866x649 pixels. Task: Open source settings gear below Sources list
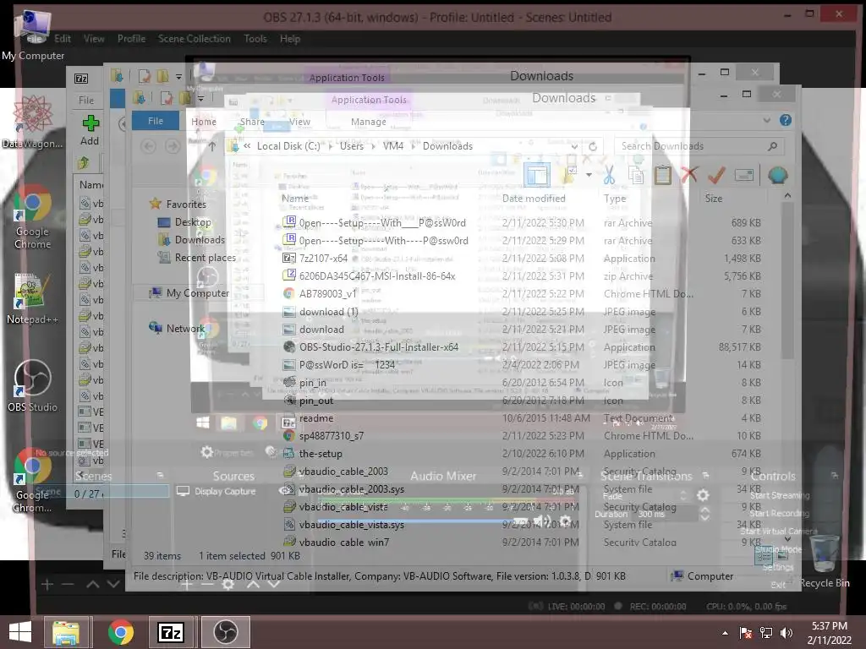(x=228, y=584)
